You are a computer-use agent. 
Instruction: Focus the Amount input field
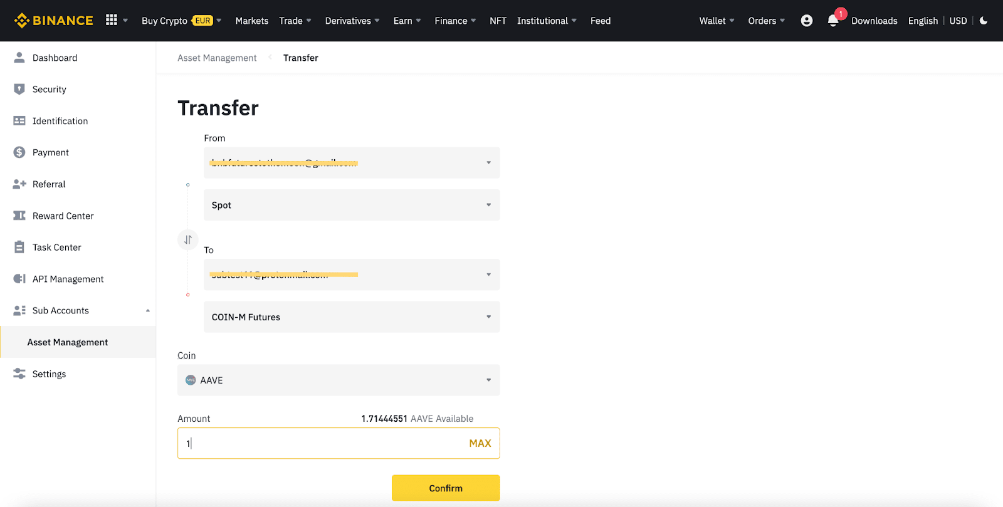(320, 443)
